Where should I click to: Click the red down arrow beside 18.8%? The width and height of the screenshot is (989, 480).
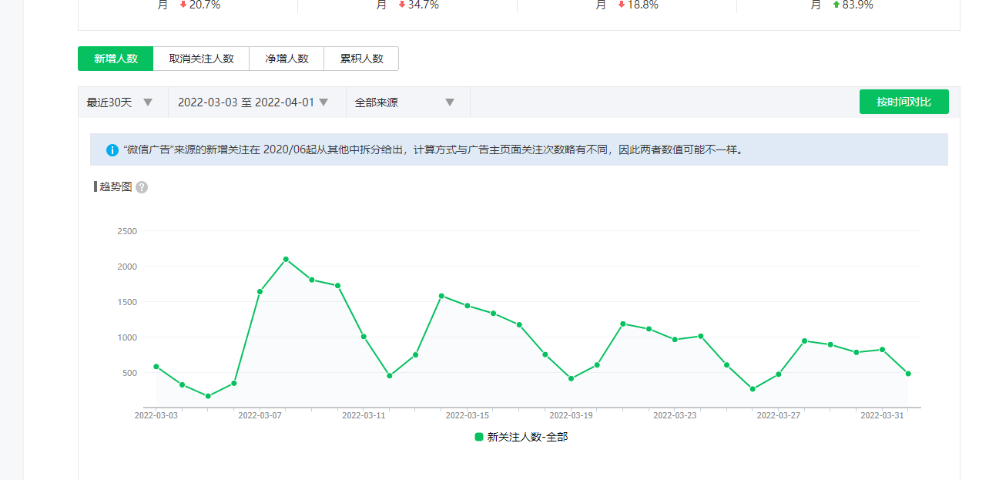622,5
